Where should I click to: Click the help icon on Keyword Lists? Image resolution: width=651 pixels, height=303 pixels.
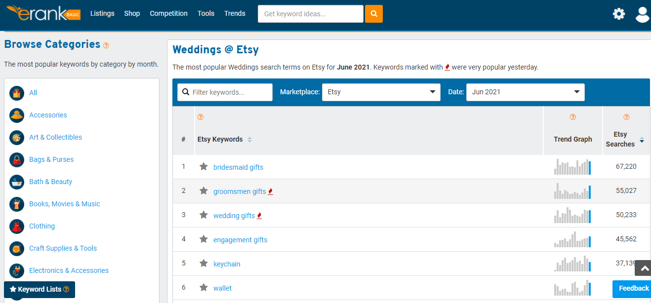[x=66, y=290]
